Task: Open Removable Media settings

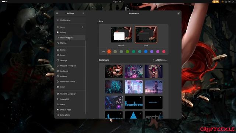Action: [70, 81]
